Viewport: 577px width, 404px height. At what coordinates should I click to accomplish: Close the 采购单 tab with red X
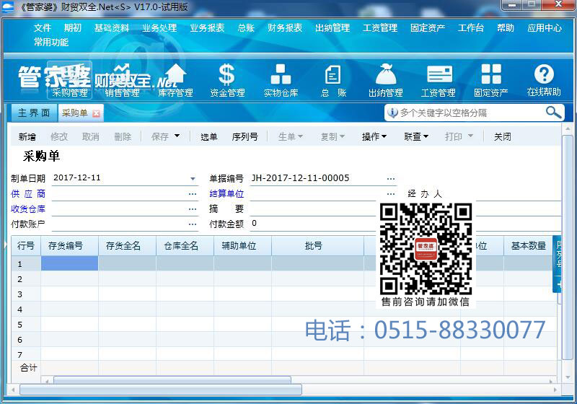[96, 113]
